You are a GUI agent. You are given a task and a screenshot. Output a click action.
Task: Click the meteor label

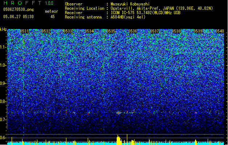[51, 11]
